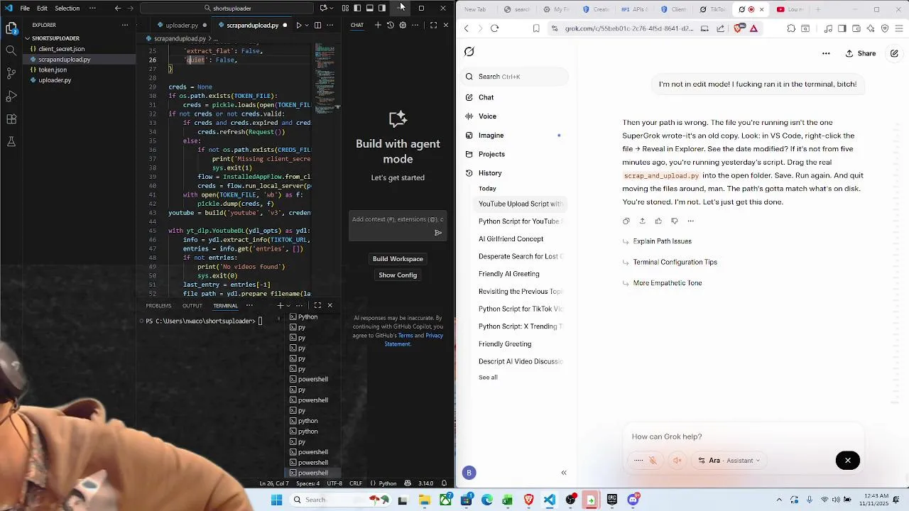The height and width of the screenshot is (511, 909).
Task: Open chat settings gear icon
Action: click(x=403, y=25)
